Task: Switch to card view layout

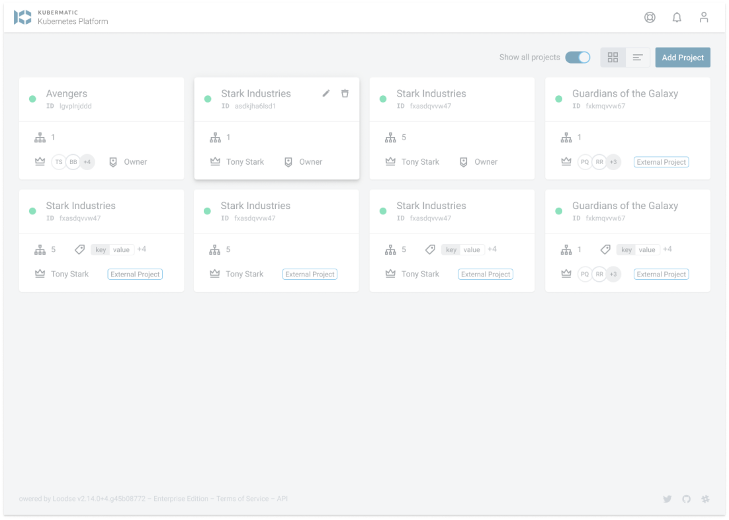Action: (x=613, y=57)
